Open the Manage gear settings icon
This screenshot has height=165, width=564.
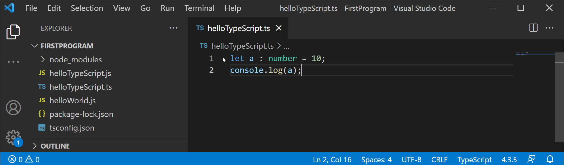point(13,137)
